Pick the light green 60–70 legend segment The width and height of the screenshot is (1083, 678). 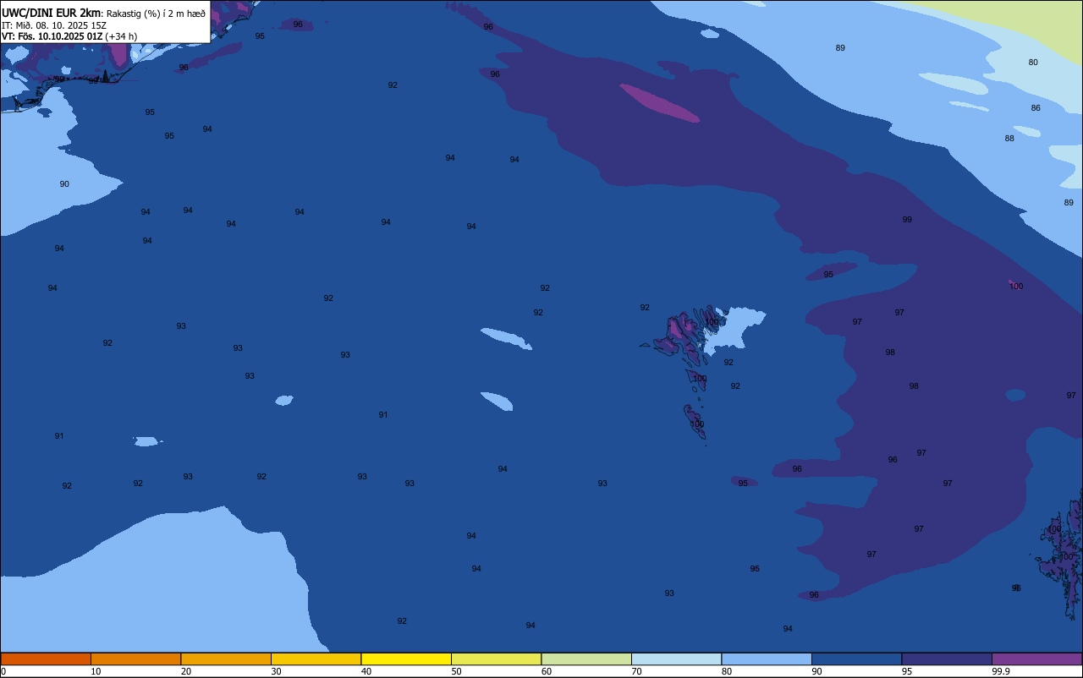[x=586, y=659]
